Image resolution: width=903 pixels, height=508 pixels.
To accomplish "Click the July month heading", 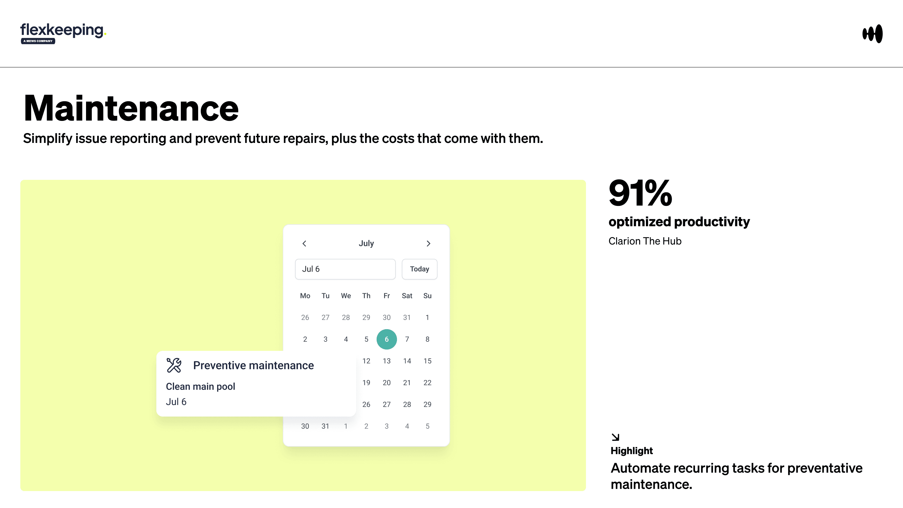I will pos(366,243).
